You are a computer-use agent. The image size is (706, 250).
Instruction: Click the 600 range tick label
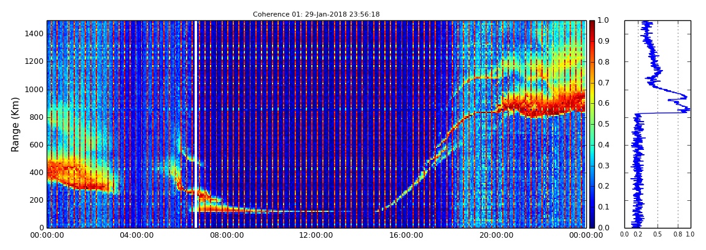tap(36, 145)
